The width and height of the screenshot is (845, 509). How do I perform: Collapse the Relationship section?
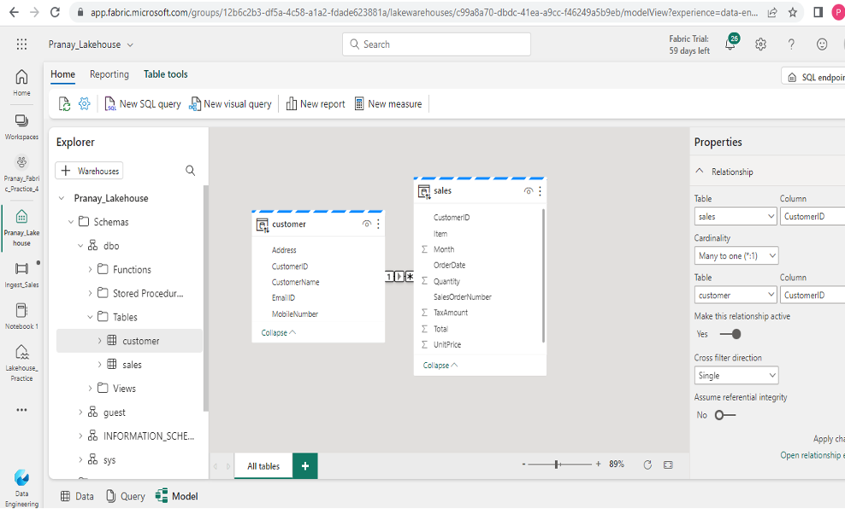pos(700,171)
